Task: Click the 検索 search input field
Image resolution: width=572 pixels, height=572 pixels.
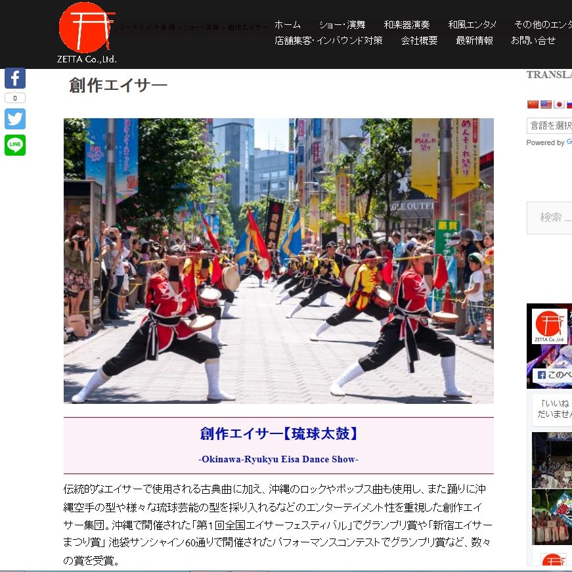Action: [x=550, y=218]
